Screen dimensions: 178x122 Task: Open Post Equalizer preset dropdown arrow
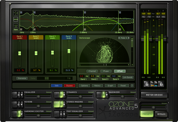64,114
